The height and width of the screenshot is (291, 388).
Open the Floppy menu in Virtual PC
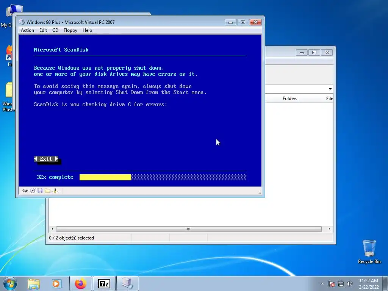(70, 30)
